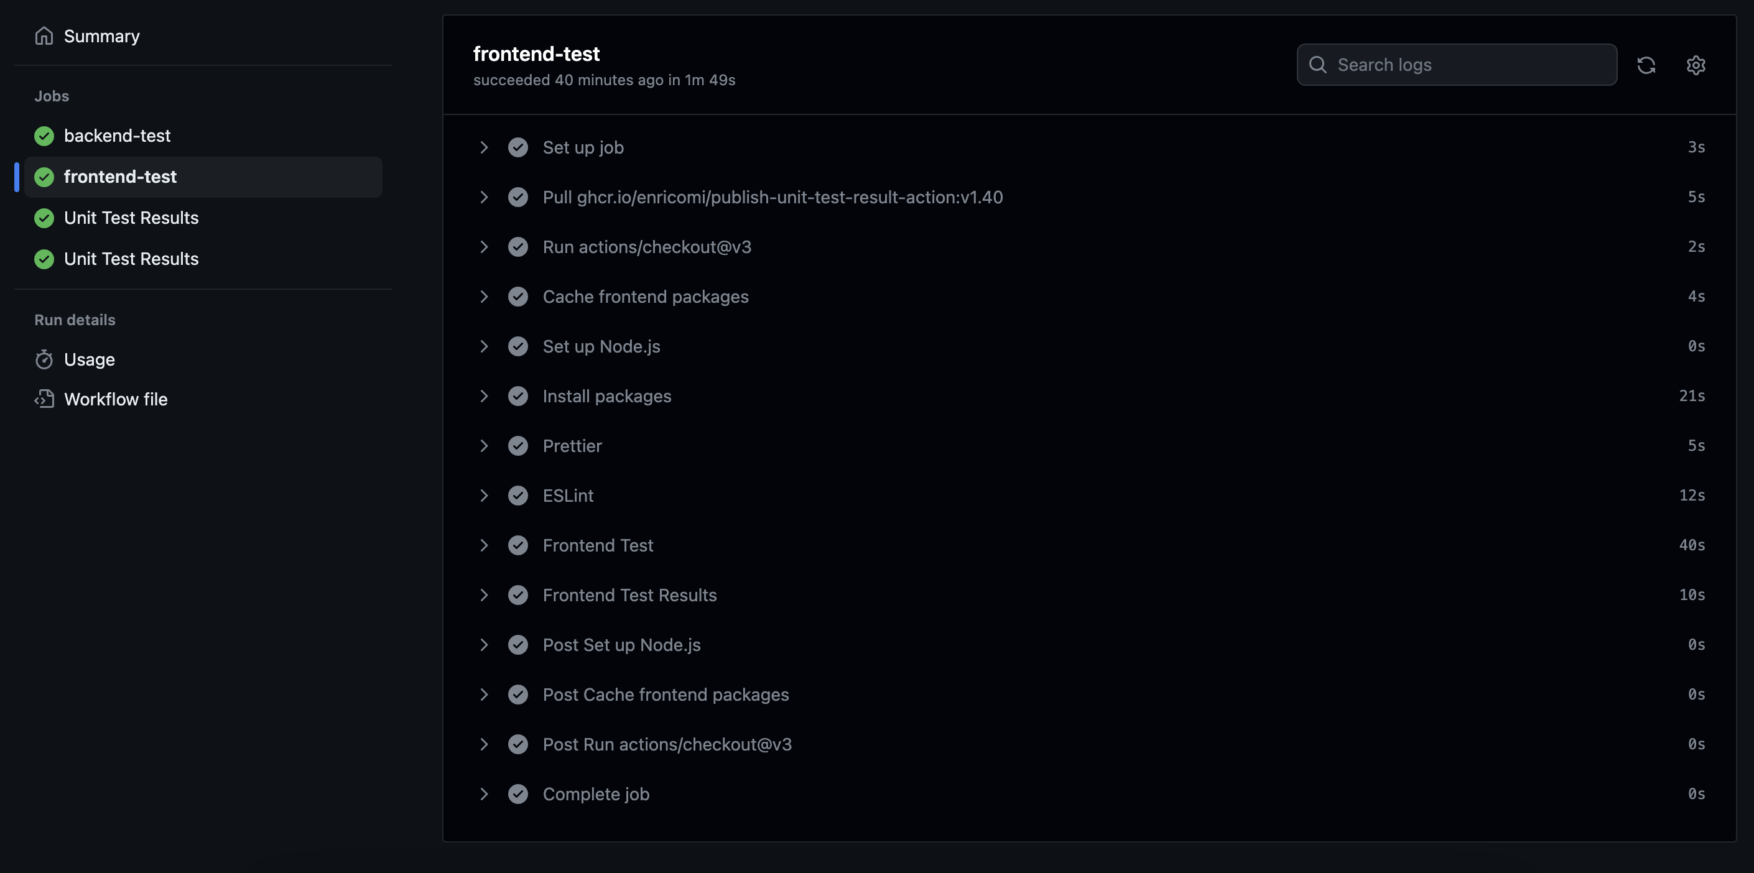Click the Workflow file code icon
The image size is (1754, 873).
(44, 399)
